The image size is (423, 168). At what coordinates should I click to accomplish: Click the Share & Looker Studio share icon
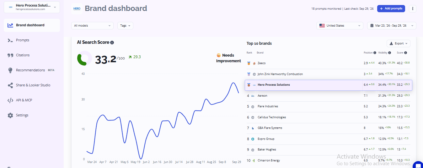coord(10,85)
